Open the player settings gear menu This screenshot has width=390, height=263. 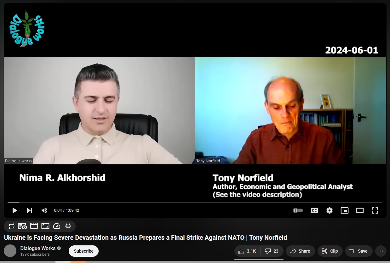tap(330, 210)
